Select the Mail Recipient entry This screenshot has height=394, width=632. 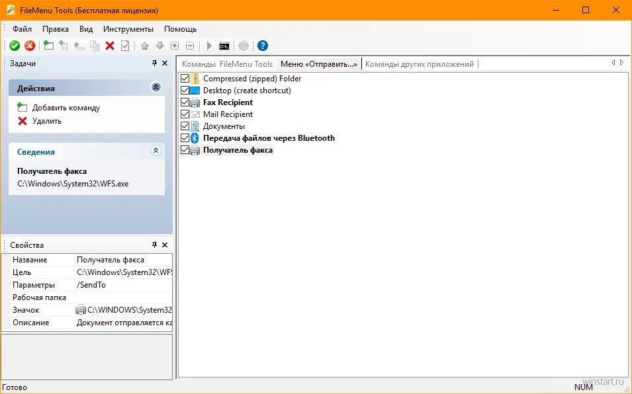coord(228,114)
